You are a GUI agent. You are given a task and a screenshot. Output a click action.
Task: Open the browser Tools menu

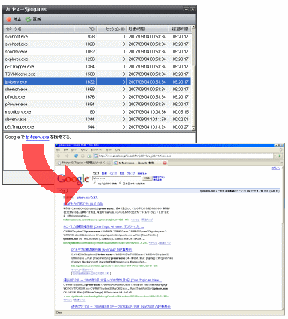(109, 150)
